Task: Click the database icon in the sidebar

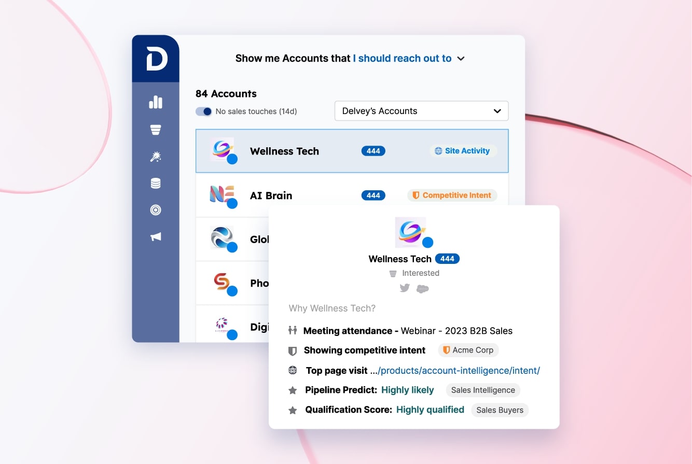Action: pyautogui.click(x=155, y=183)
